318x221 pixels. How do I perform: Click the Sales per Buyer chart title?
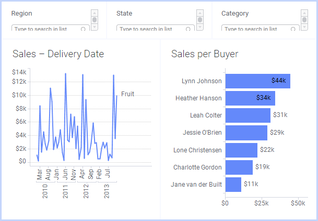point(205,54)
